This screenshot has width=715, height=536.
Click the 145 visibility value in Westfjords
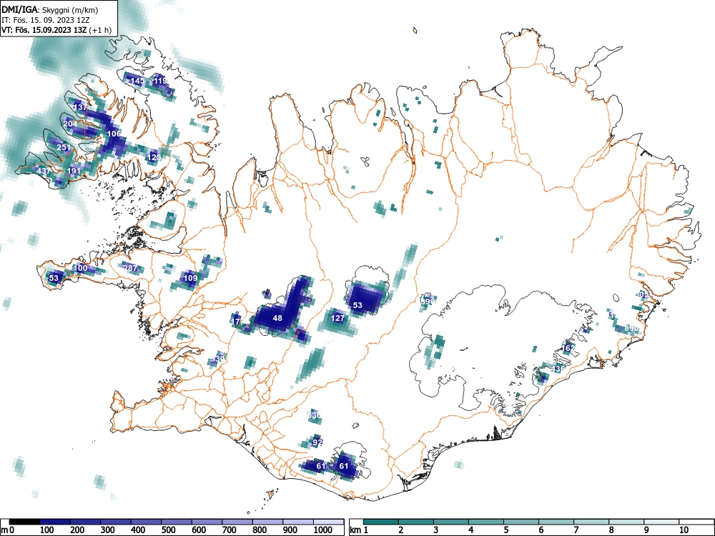[137, 81]
